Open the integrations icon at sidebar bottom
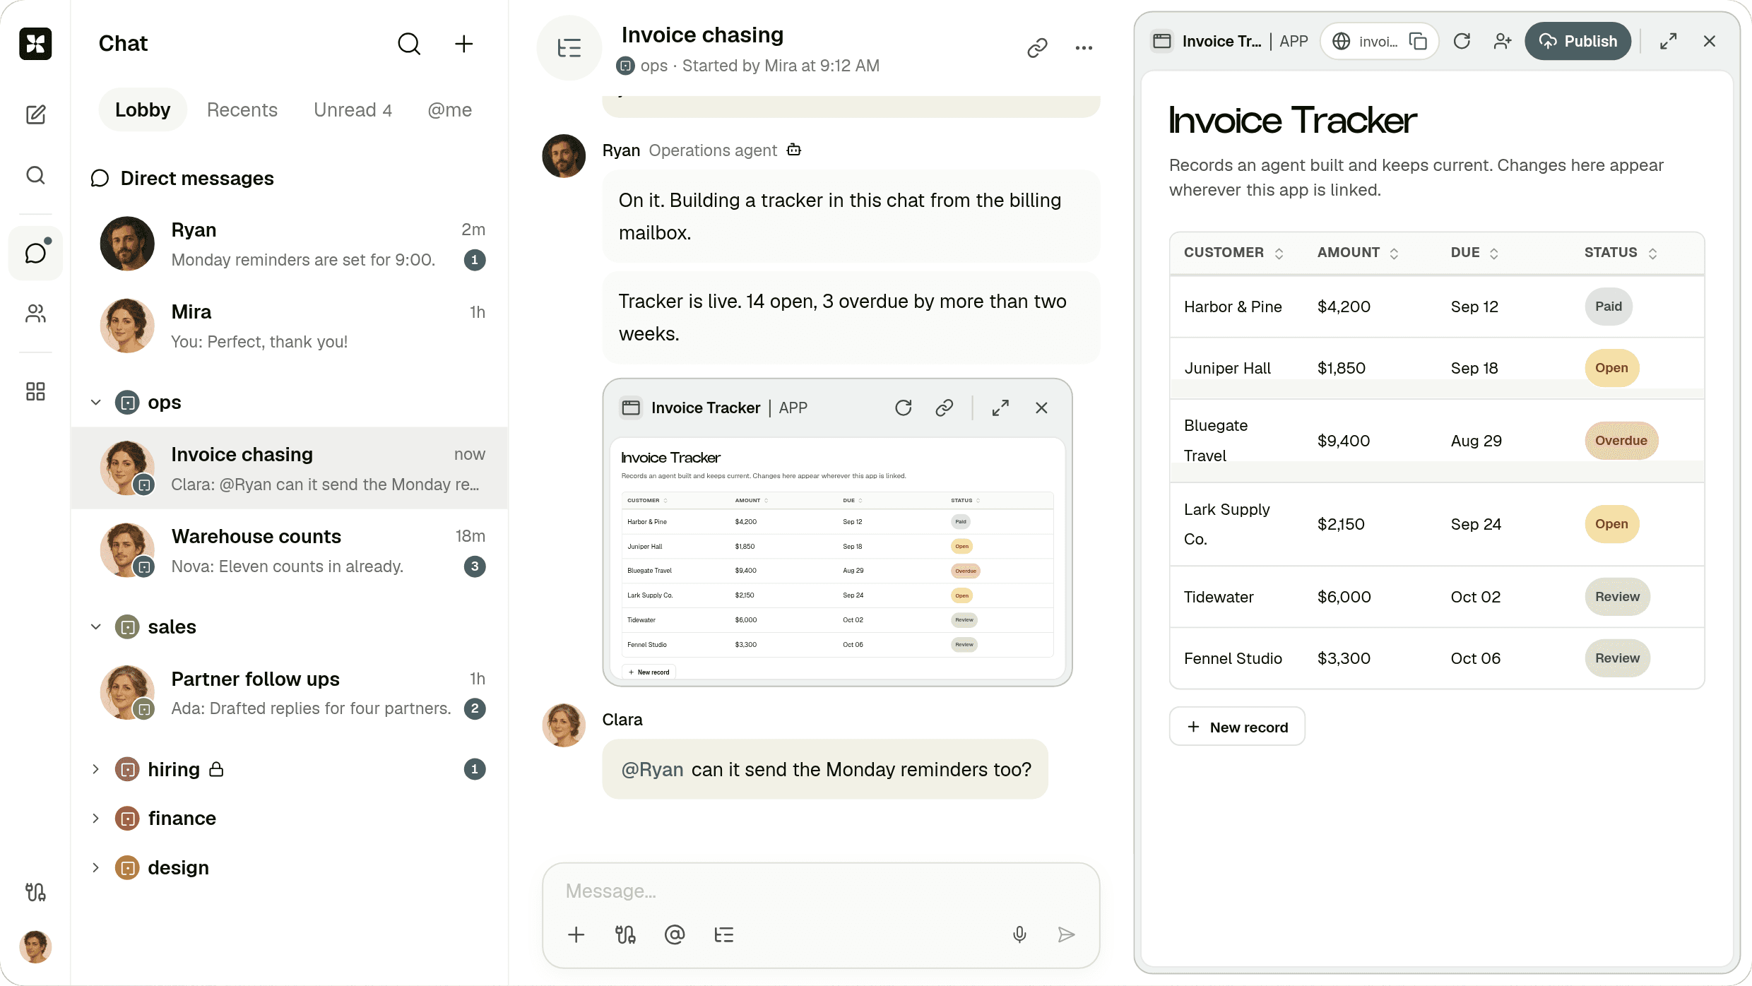1752x986 pixels. pyautogui.click(x=35, y=892)
